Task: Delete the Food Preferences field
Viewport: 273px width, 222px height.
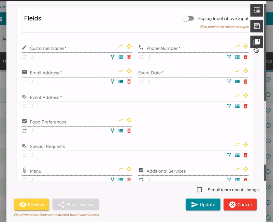Action: point(129,131)
